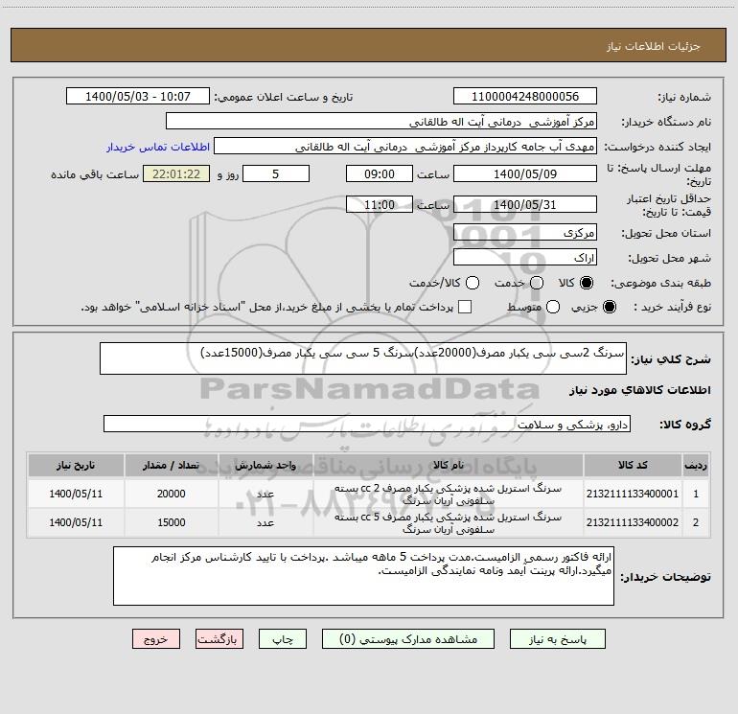Click the delivery city field اراک
Viewport: 738px width, 714px height.
click(525, 257)
